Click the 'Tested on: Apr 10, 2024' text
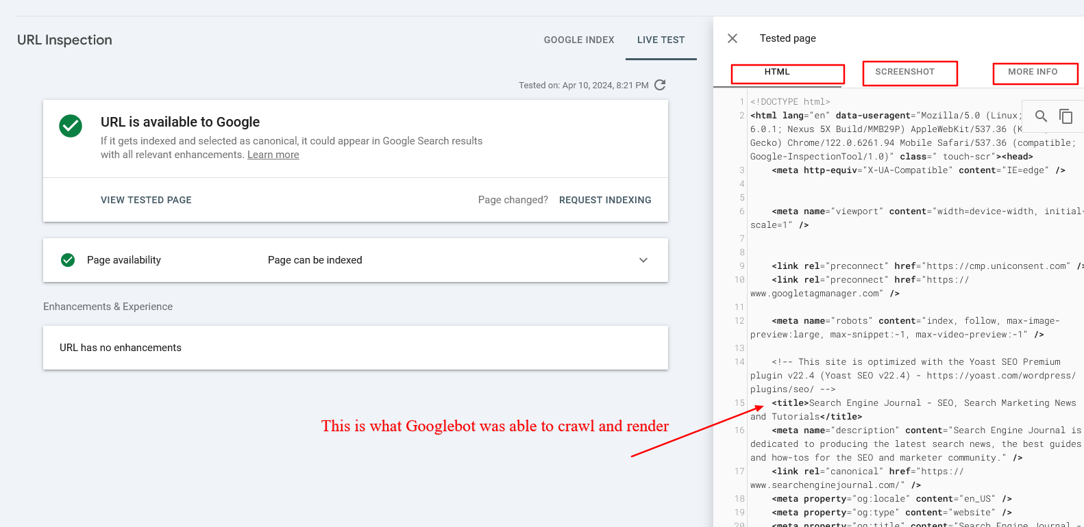 (584, 86)
